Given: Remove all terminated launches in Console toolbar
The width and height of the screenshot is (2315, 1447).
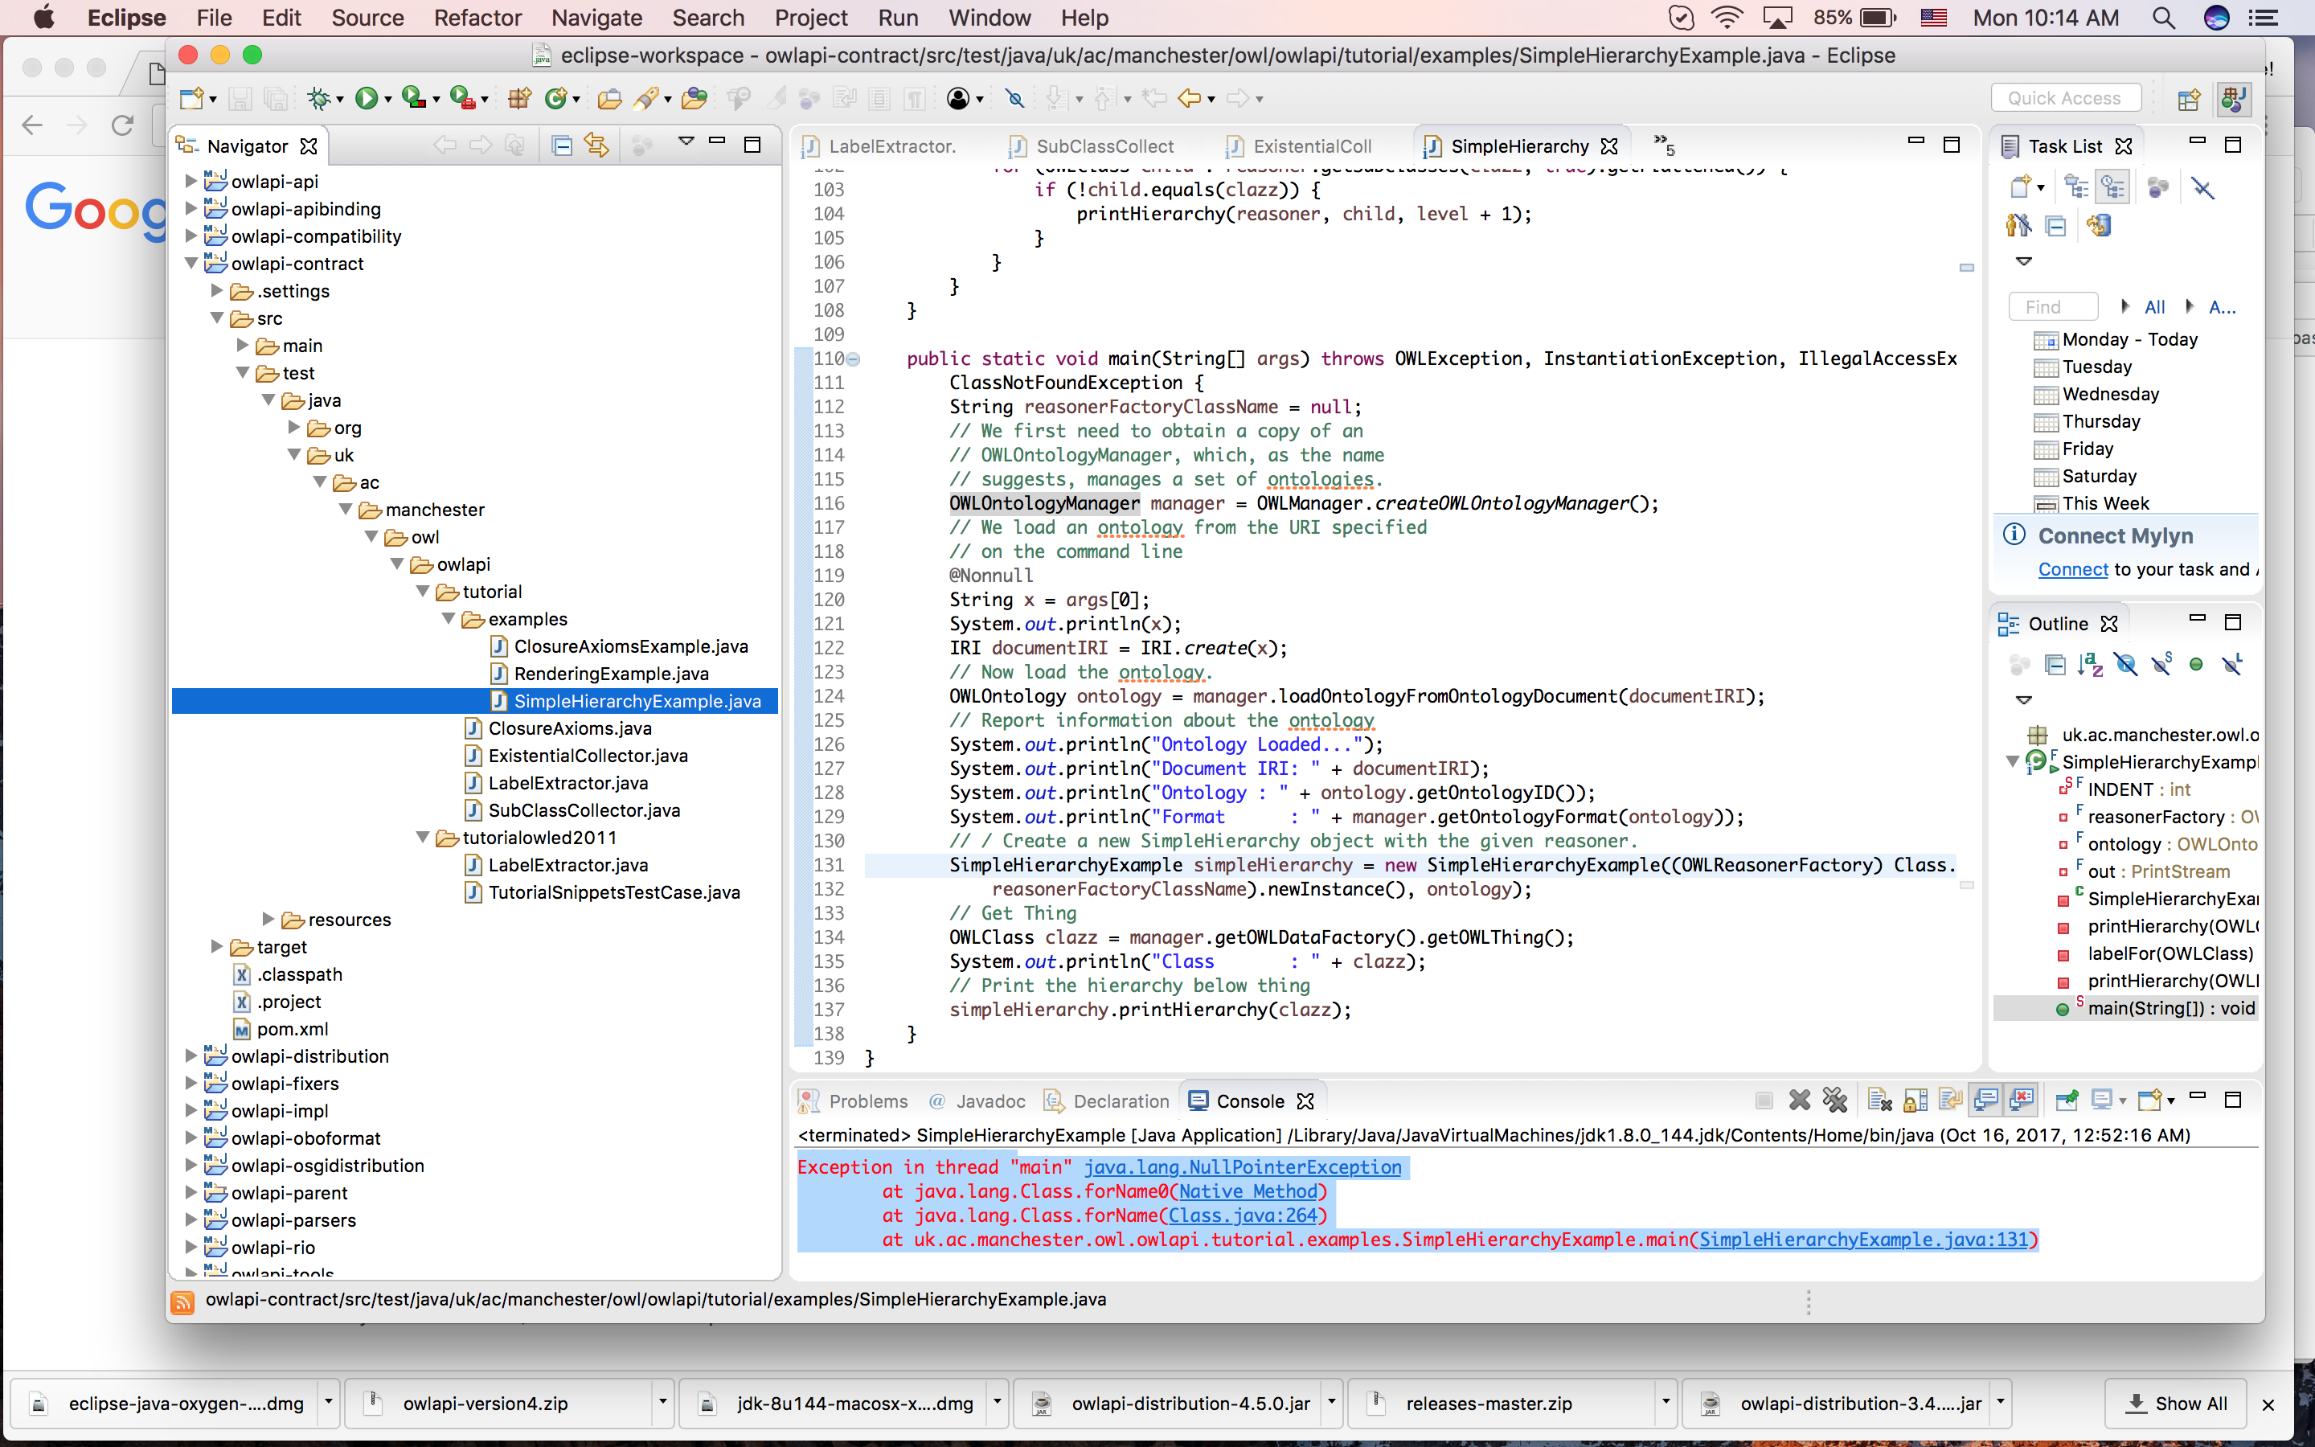Looking at the screenshot, I should 1835,1101.
